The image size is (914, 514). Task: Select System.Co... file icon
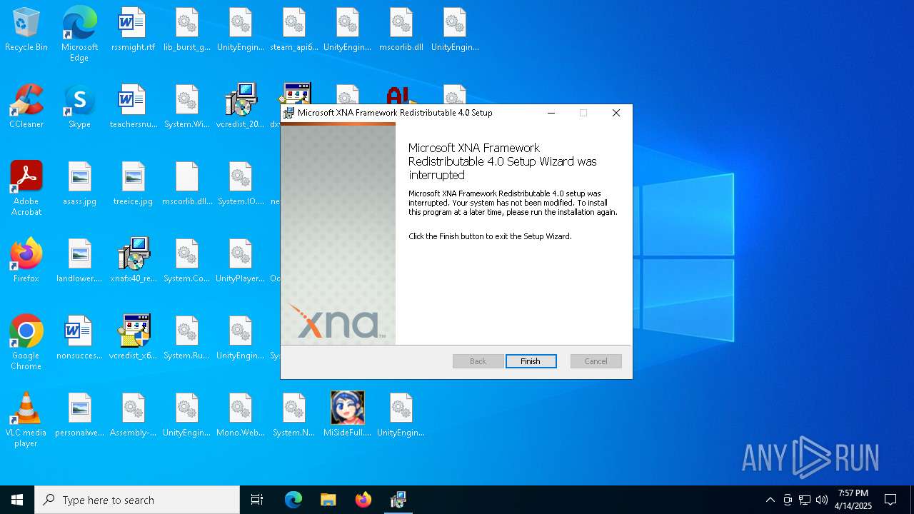187,261
